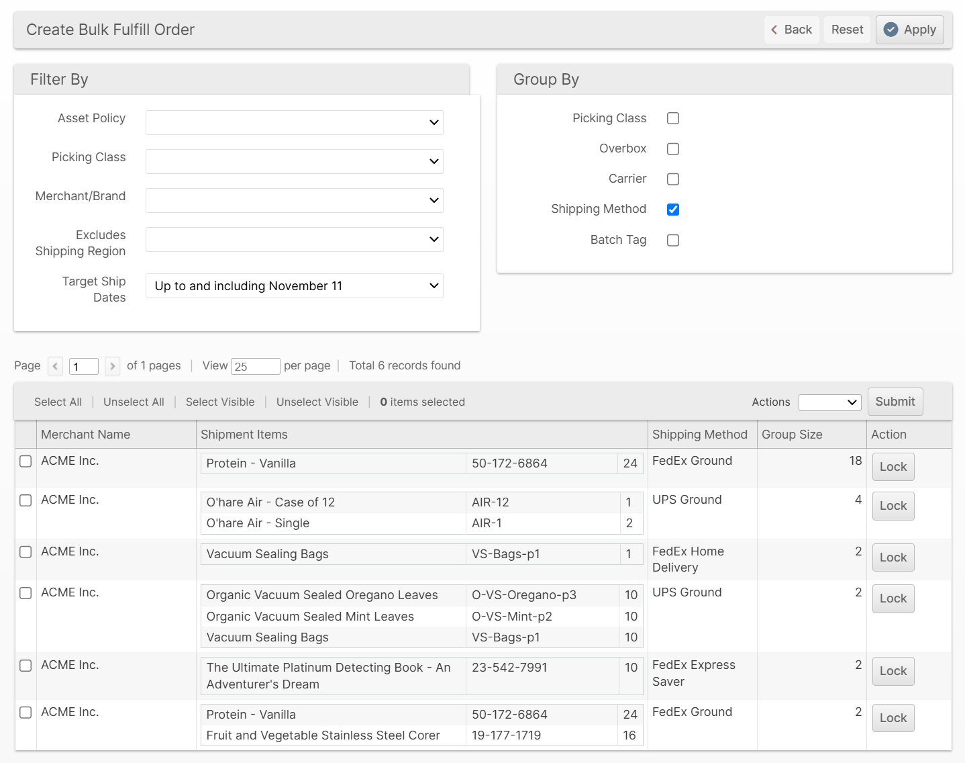Open the Asset Policy dropdown
965x763 pixels.
pyautogui.click(x=294, y=123)
